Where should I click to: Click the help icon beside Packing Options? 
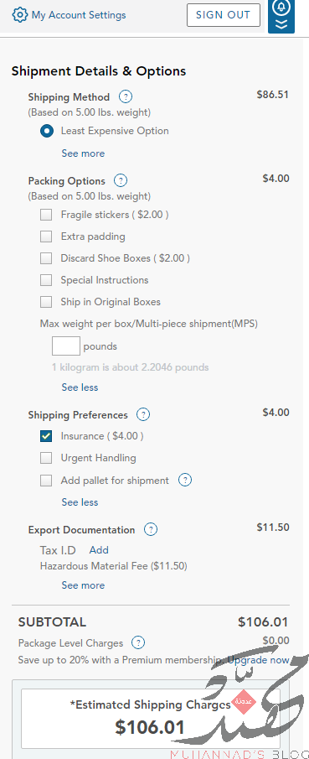[121, 181]
